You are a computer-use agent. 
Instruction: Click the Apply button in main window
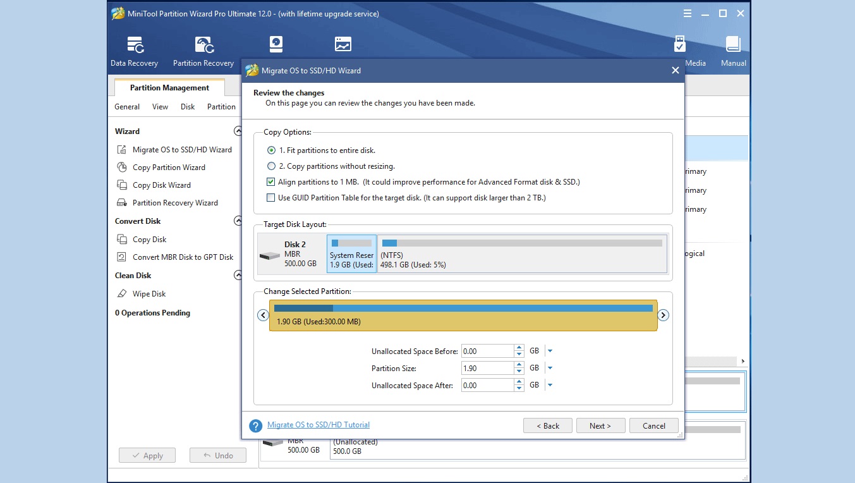(x=147, y=455)
